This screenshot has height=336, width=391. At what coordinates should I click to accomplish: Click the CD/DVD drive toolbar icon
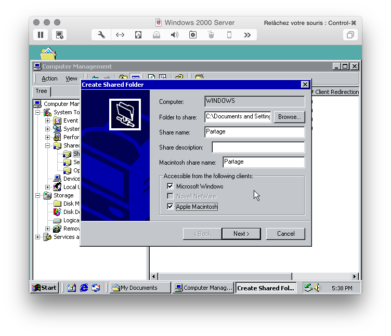coord(157,35)
